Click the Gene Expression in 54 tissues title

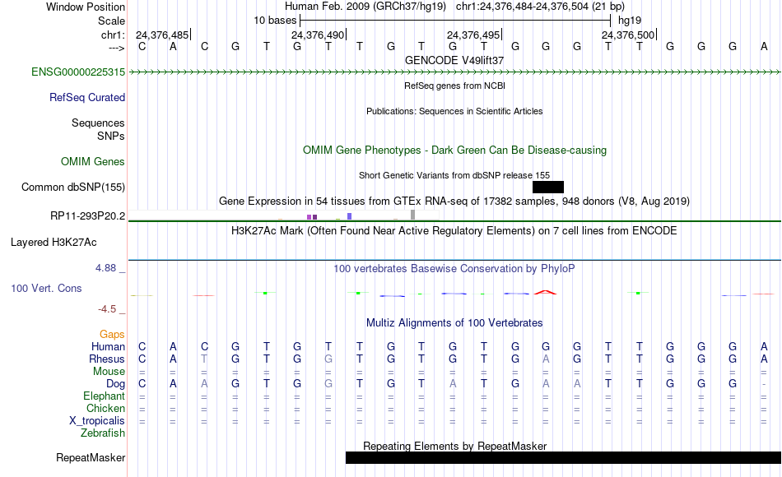tap(454, 201)
